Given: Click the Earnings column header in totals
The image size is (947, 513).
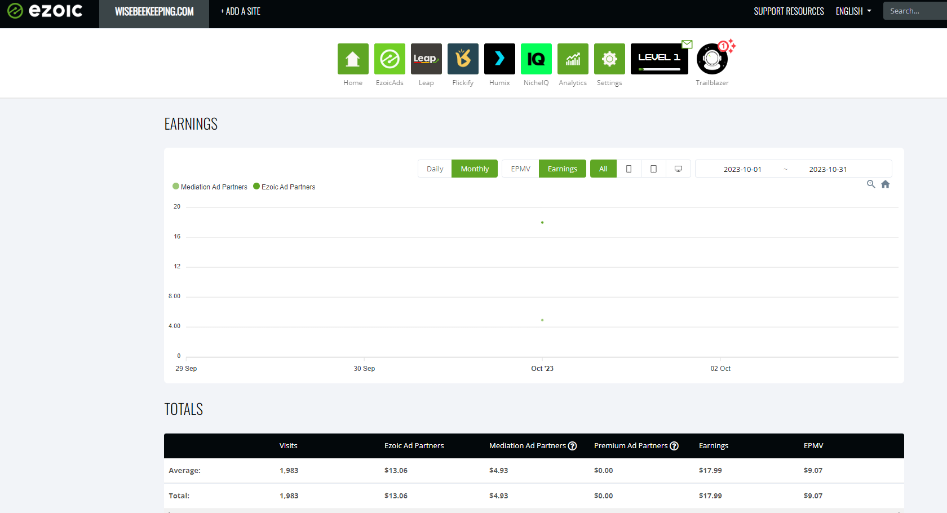Looking at the screenshot, I should click(x=714, y=446).
